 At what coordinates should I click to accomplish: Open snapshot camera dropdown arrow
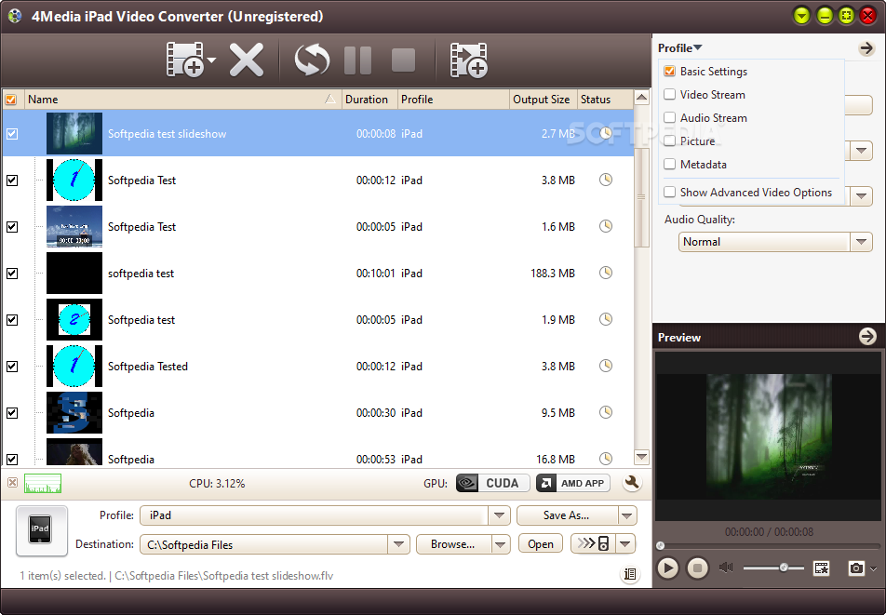[874, 568]
